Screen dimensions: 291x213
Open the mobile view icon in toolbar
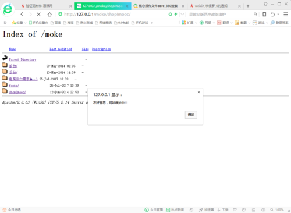click(264, 14)
